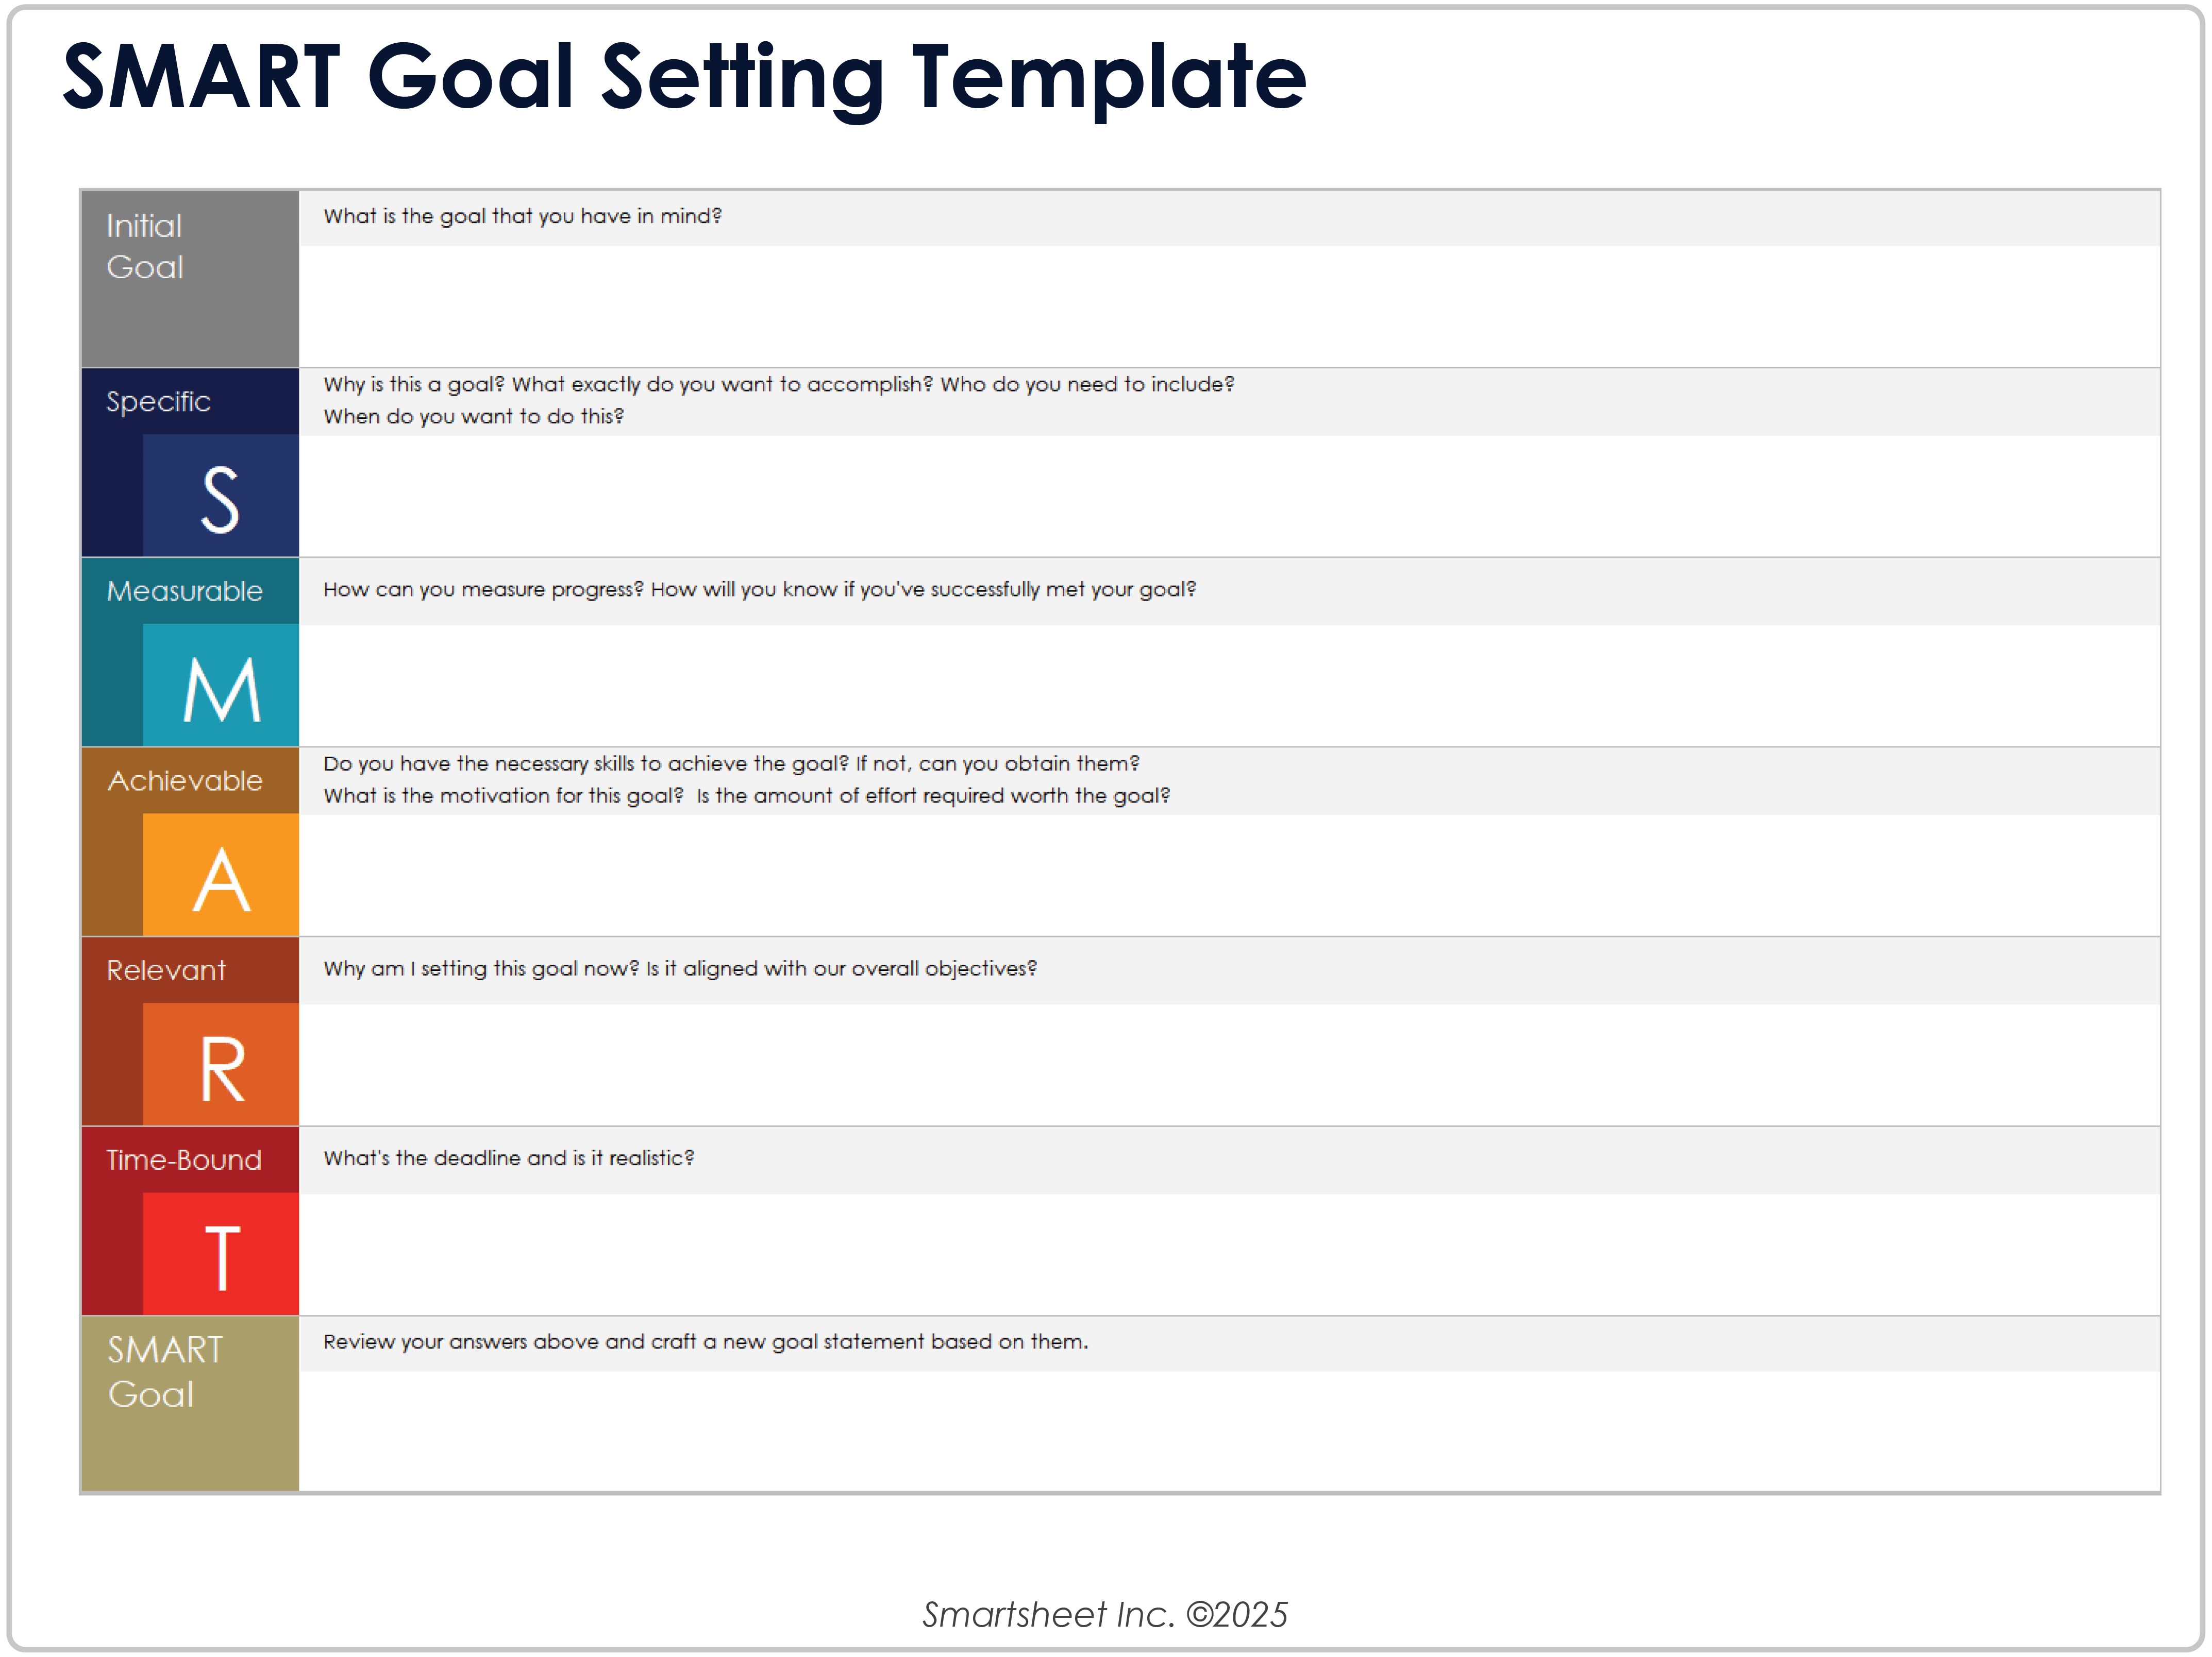Click the teal M letter tile

coord(220,687)
